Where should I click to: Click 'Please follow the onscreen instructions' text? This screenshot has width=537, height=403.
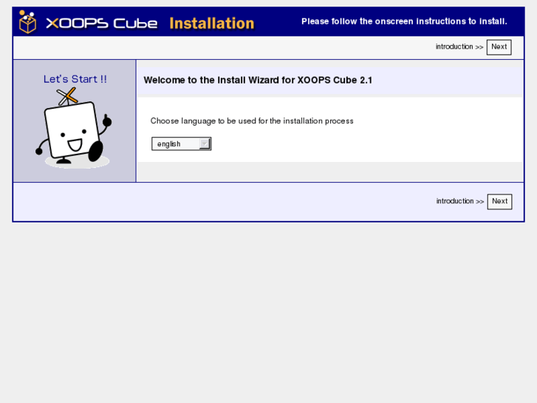pyautogui.click(x=404, y=21)
